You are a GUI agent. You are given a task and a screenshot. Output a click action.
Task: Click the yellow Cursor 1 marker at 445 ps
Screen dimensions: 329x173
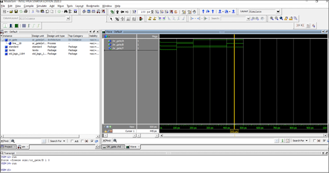[234, 131]
